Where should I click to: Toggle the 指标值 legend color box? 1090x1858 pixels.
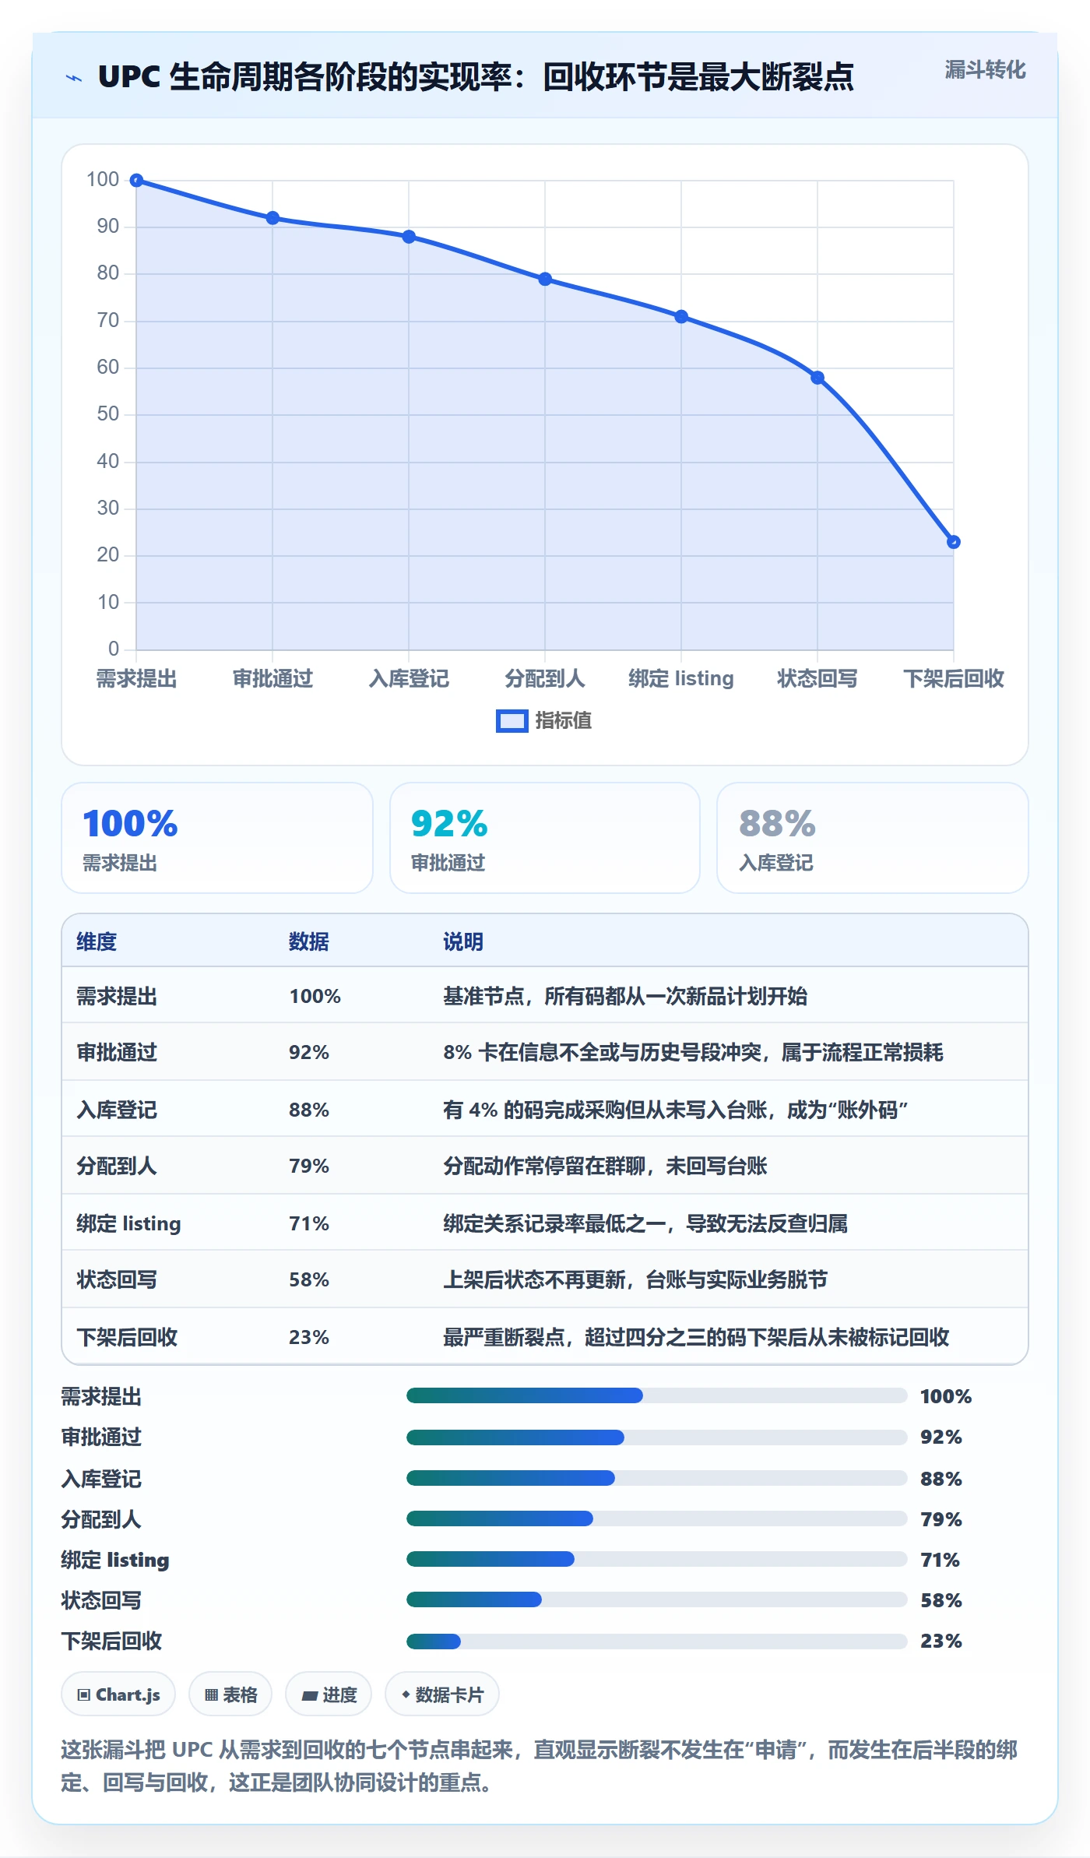point(512,721)
